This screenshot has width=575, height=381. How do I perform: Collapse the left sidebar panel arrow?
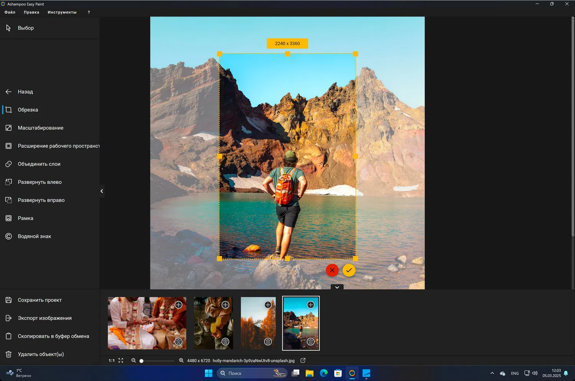102,191
